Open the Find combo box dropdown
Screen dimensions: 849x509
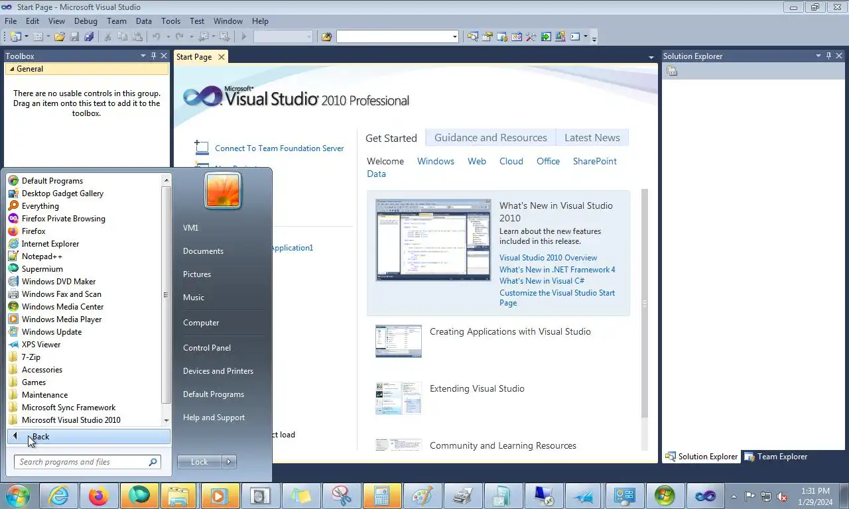[454, 37]
